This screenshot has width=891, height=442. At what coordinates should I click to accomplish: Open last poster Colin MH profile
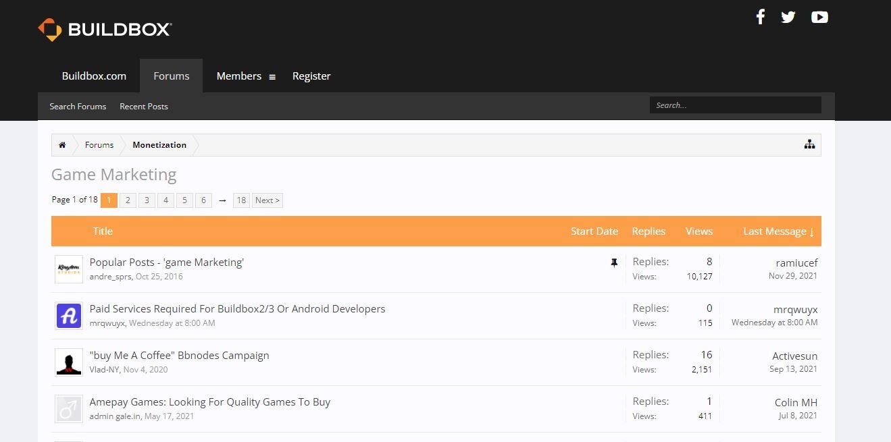click(796, 402)
